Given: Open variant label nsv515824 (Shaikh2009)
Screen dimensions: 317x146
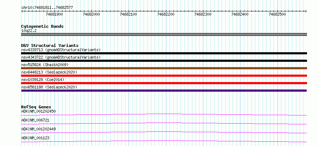Looking at the screenshot, I should coord(45,65).
